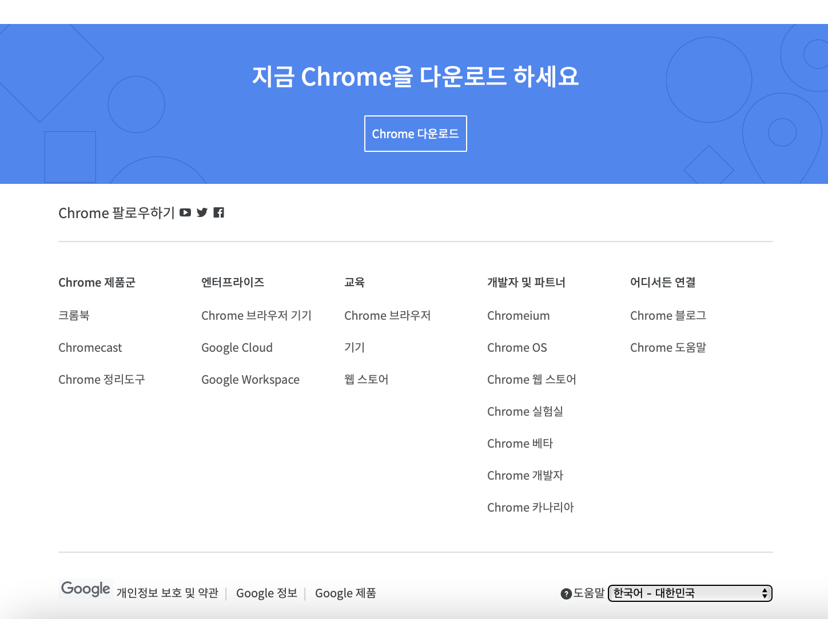Screen dimensions: 828x619
Task: Open the Chrome 카나리아 link
Action: pos(531,508)
